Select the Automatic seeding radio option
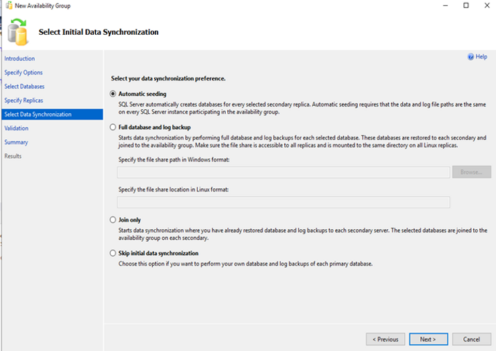Image resolution: width=496 pixels, height=351 pixels. tap(113, 94)
